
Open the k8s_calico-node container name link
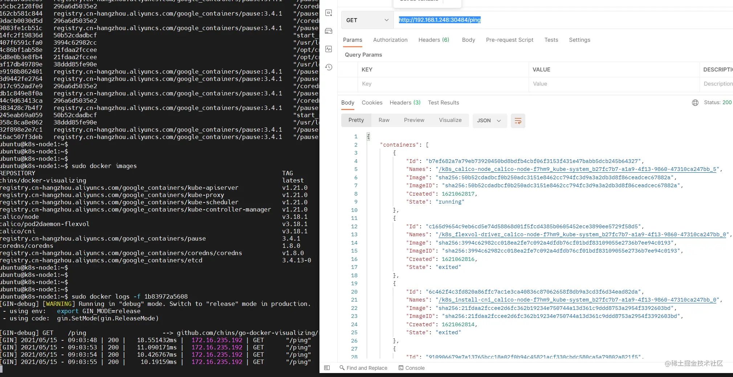click(577, 169)
